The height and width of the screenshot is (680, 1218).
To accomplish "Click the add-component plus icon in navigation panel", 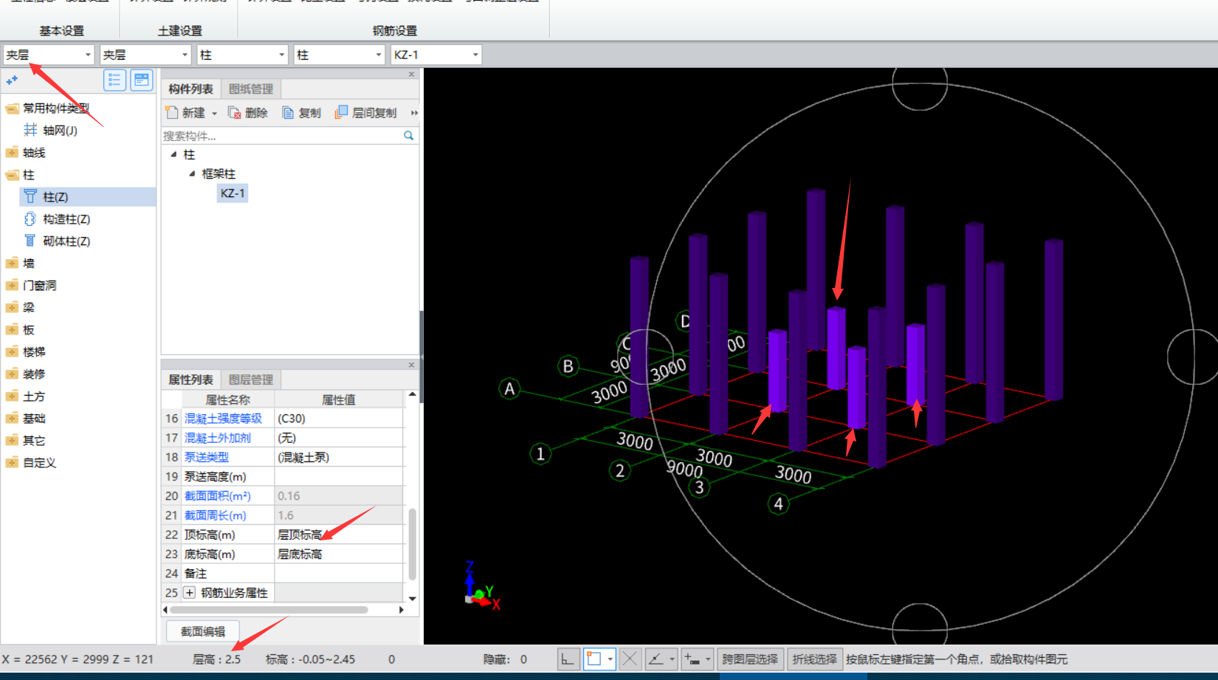I will [x=12, y=80].
